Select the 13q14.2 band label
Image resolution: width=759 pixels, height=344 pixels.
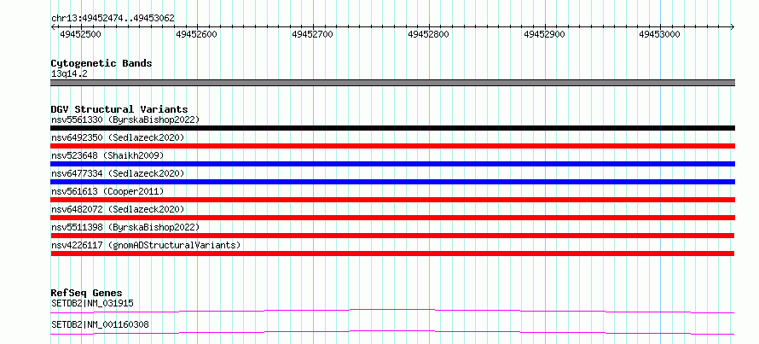pyautogui.click(x=69, y=74)
